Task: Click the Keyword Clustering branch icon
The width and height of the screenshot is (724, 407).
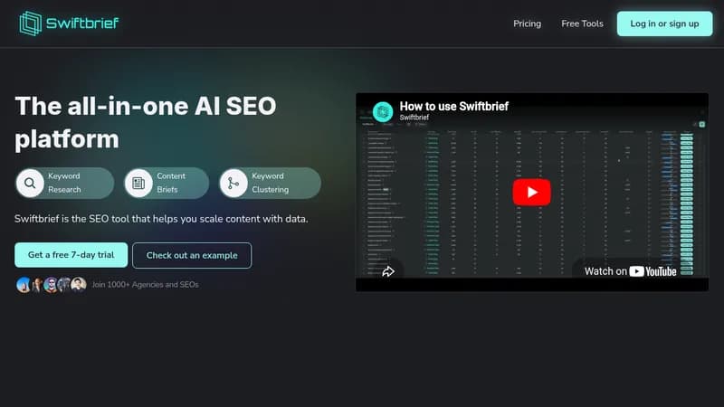Action: [x=233, y=184]
